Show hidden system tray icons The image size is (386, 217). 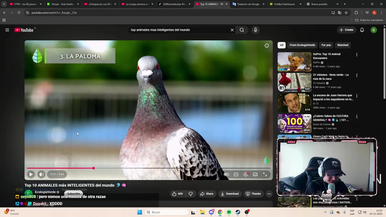click(325, 212)
